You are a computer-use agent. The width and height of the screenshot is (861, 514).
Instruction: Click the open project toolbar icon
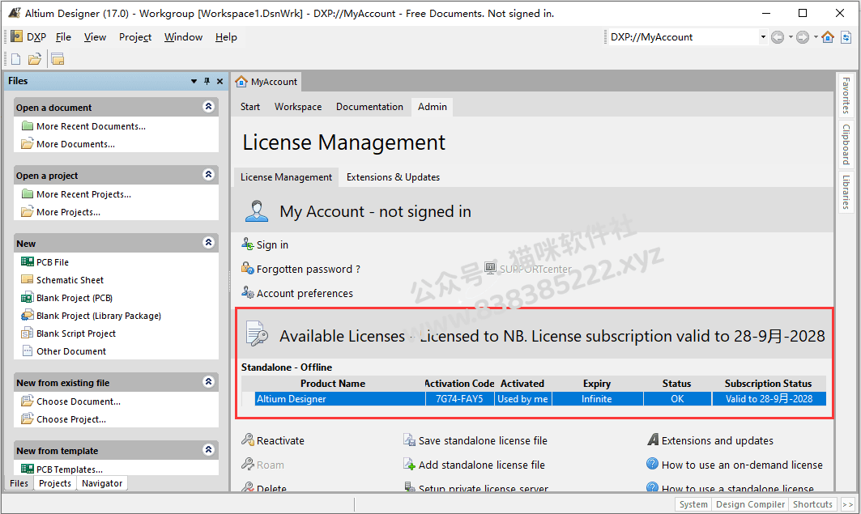pyautogui.click(x=58, y=59)
